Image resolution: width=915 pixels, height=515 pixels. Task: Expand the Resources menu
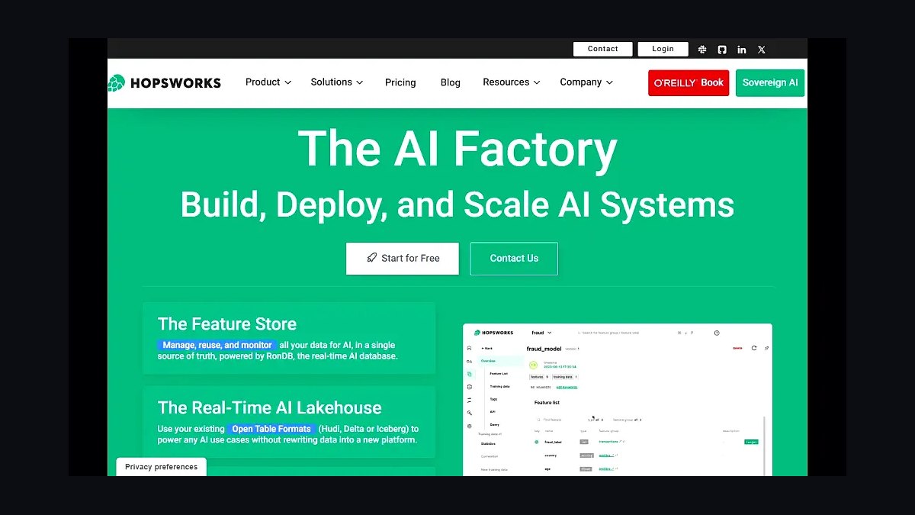[512, 82]
